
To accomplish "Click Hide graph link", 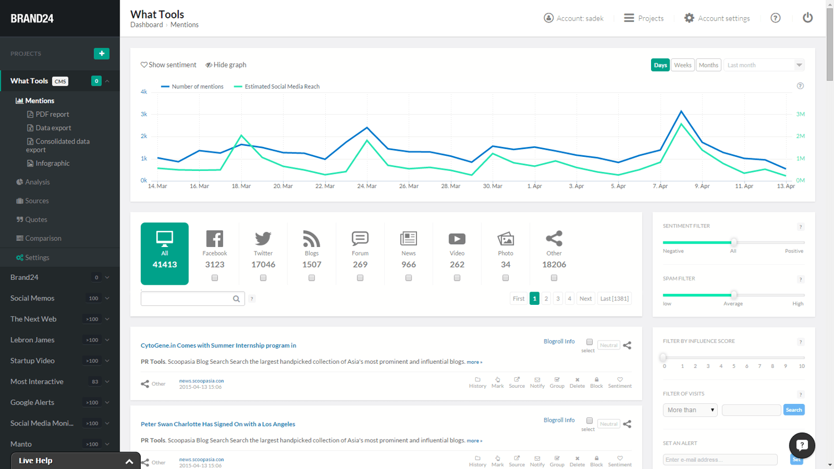I will pyautogui.click(x=226, y=65).
